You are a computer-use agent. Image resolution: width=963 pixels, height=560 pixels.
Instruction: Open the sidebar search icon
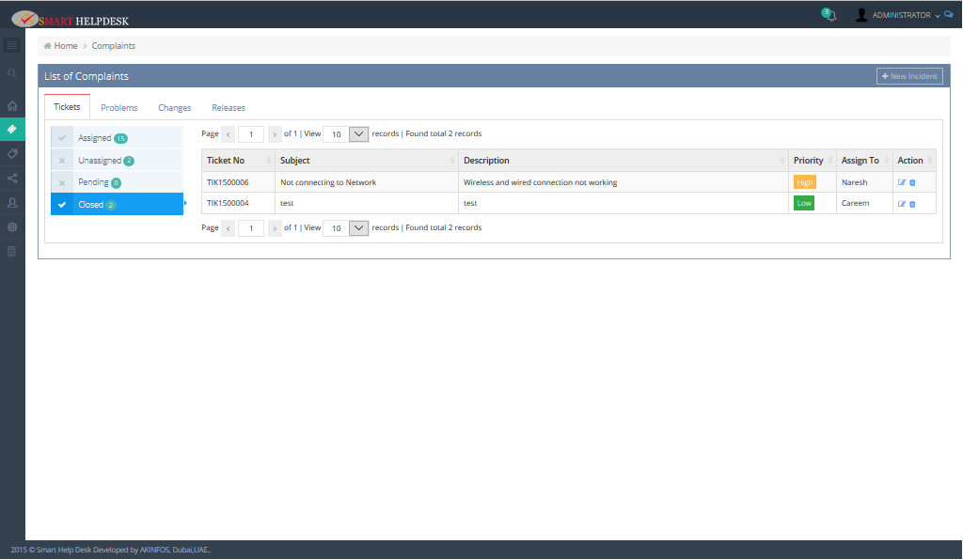tap(12, 73)
